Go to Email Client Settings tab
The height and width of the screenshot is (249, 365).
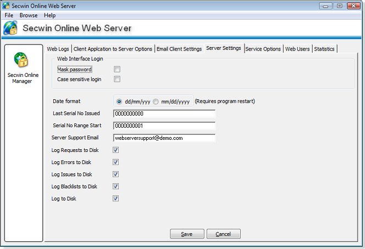(179, 49)
